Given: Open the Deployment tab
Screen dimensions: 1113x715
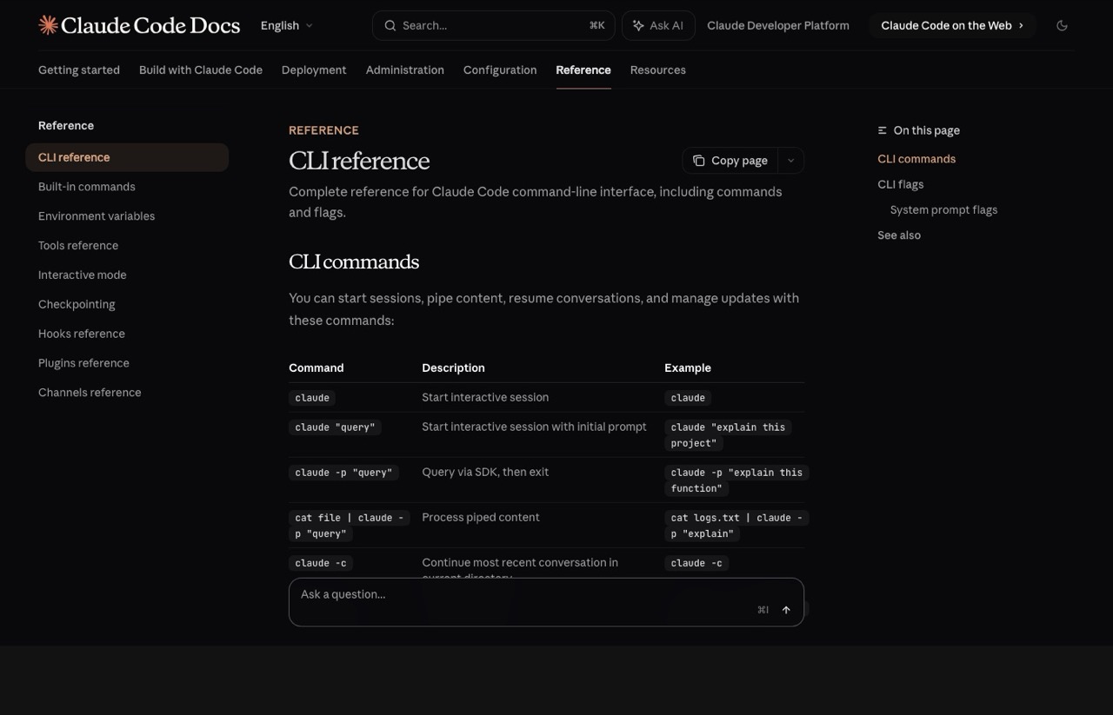Looking at the screenshot, I should click(x=314, y=70).
